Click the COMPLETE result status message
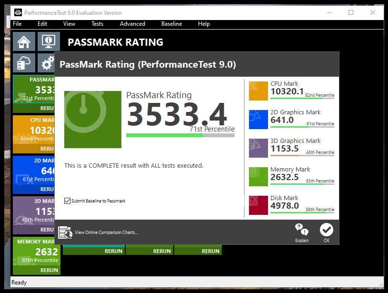The height and width of the screenshot is (293, 388). (x=134, y=165)
